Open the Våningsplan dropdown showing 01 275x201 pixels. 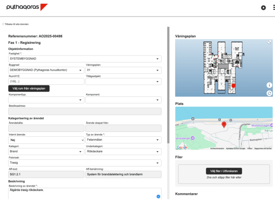coord(123,70)
